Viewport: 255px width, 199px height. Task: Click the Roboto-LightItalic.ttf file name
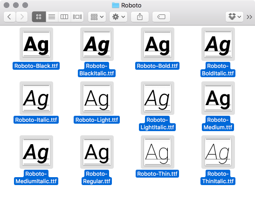click(x=157, y=123)
